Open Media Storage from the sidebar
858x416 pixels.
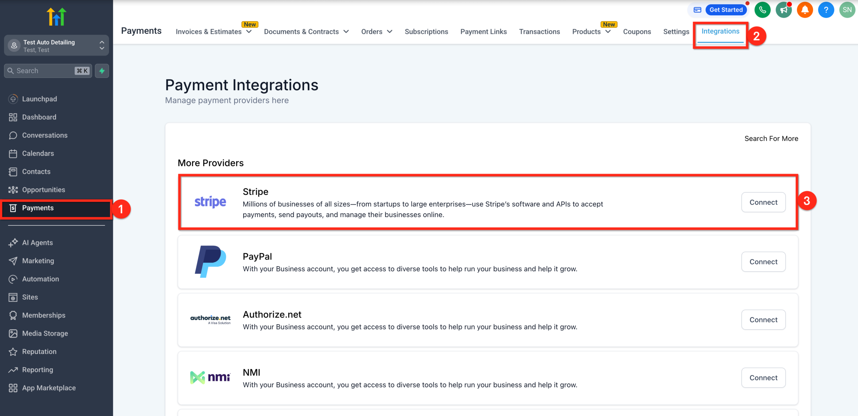point(45,333)
